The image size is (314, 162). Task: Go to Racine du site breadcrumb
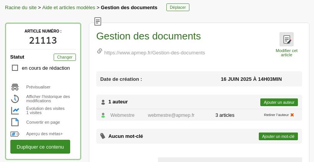[21, 7]
